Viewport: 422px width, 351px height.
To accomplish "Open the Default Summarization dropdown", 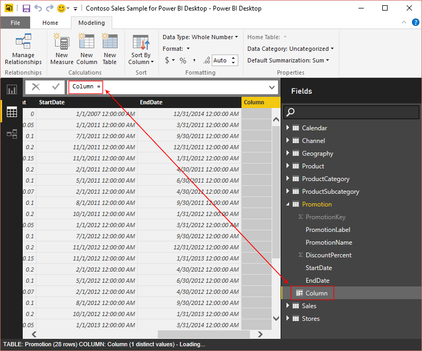I will coord(288,60).
